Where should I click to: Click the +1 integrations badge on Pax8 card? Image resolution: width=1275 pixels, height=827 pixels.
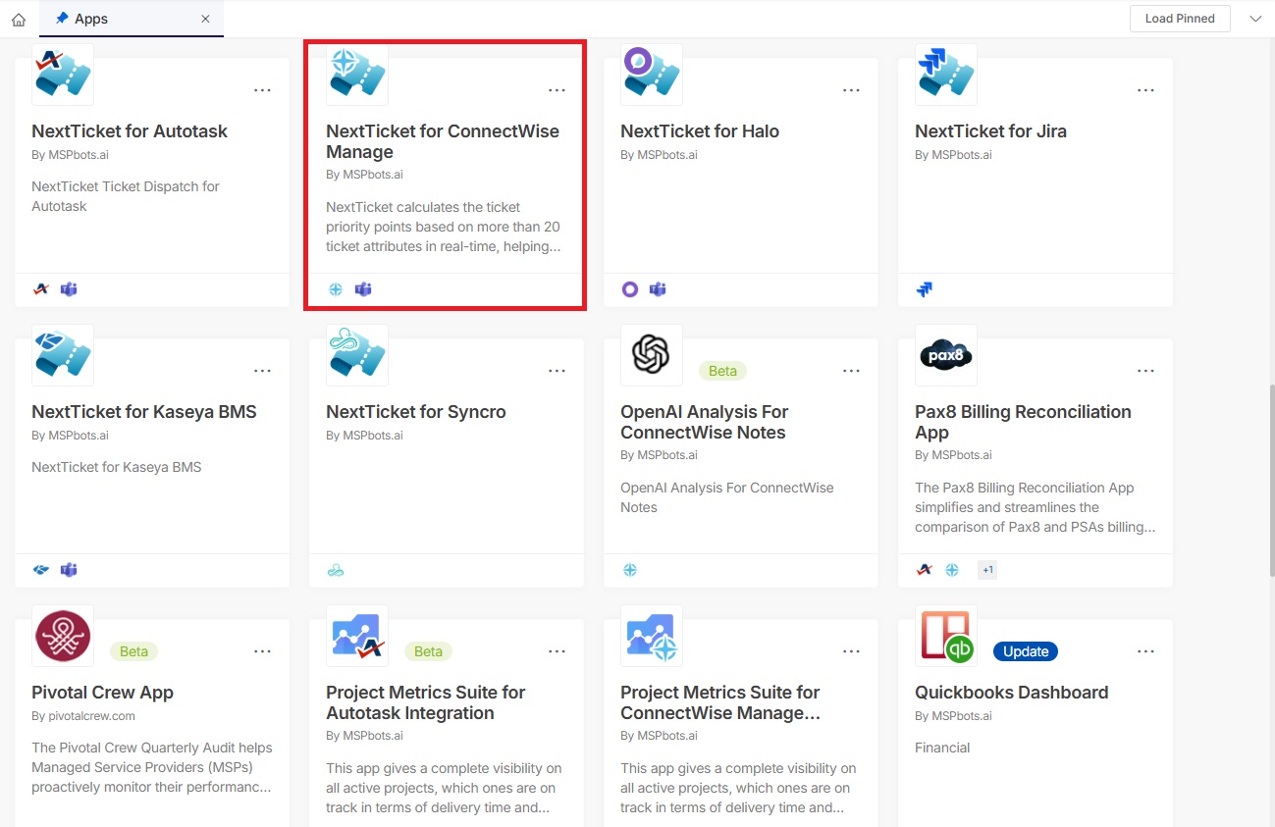click(987, 570)
